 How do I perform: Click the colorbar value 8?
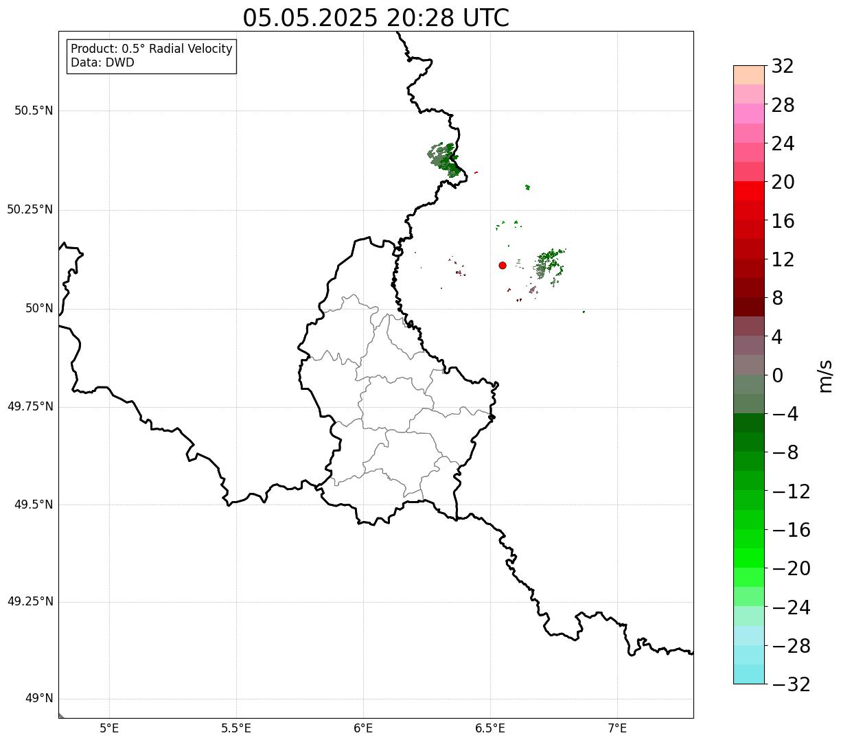[777, 299]
